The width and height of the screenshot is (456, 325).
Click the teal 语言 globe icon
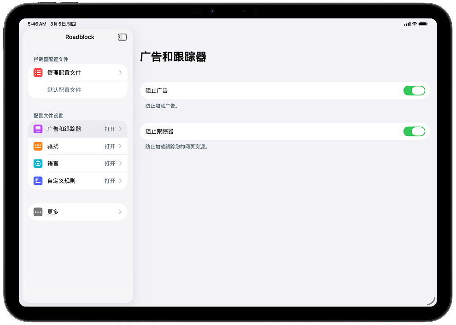point(38,164)
